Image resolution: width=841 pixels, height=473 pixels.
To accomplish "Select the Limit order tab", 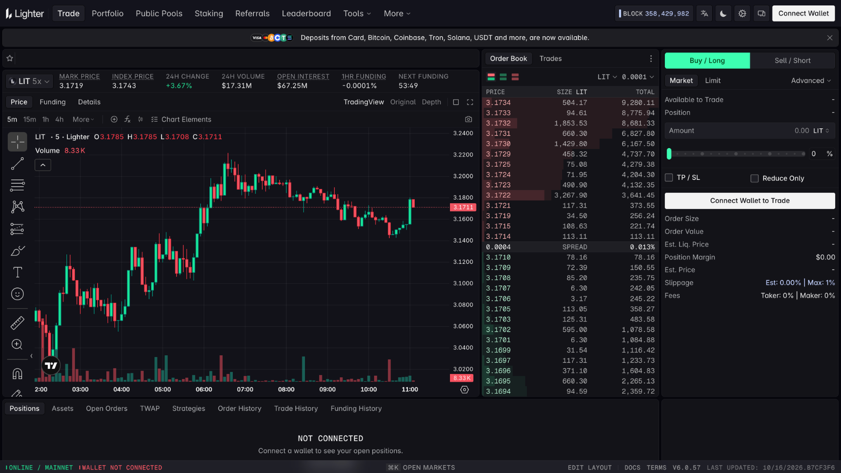I will tap(713, 80).
